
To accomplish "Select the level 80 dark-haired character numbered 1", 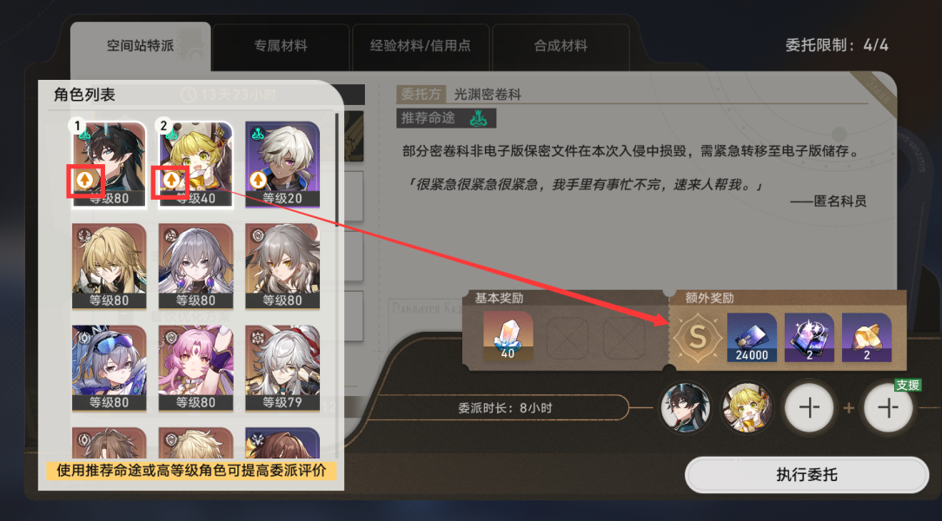I will pyautogui.click(x=109, y=164).
